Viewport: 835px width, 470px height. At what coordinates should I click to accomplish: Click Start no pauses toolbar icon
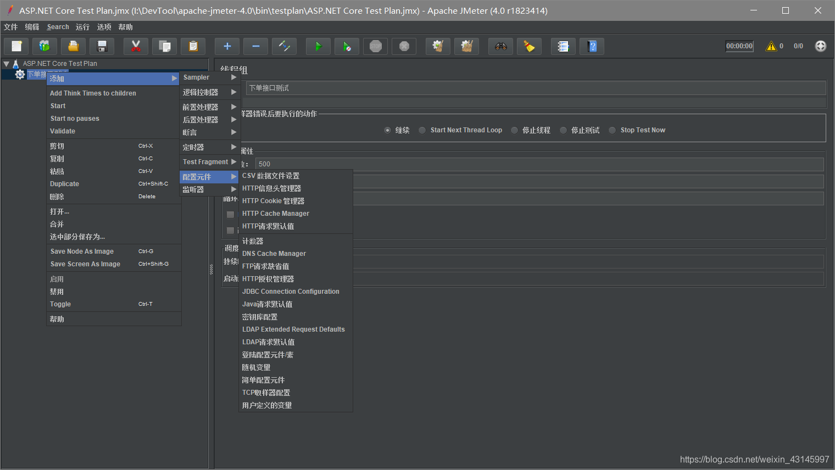pos(347,46)
